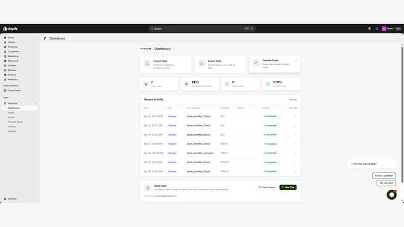The height and width of the screenshot is (227, 404).
Task: Open the Shopify logo home
Action: 11,29
